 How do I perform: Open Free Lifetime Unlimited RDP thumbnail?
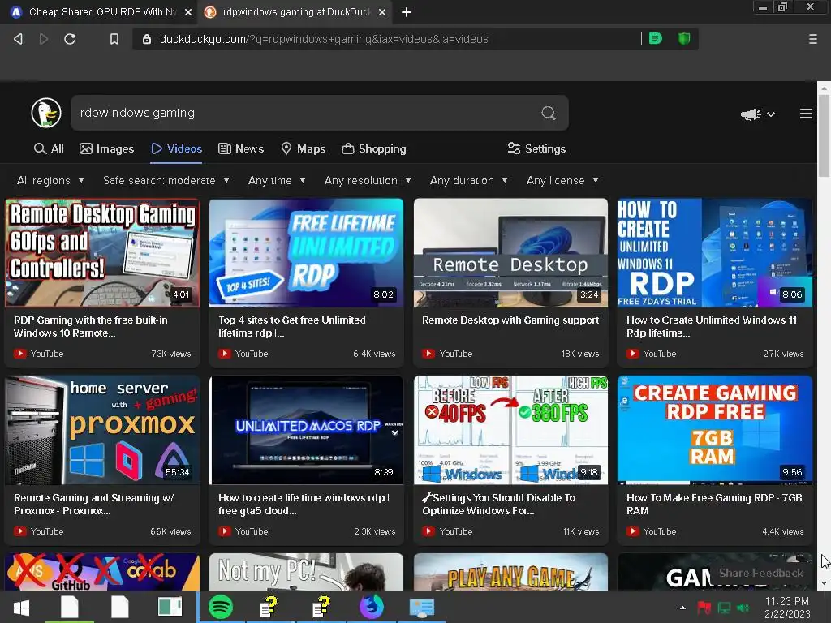click(306, 253)
